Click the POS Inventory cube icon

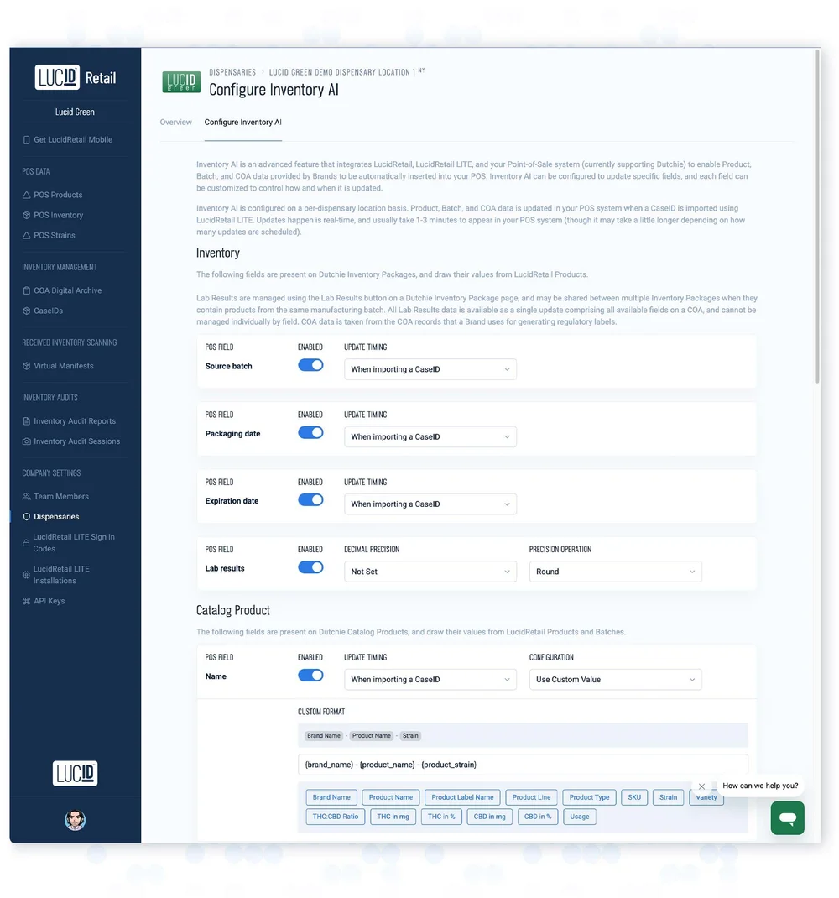coord(26,216)
